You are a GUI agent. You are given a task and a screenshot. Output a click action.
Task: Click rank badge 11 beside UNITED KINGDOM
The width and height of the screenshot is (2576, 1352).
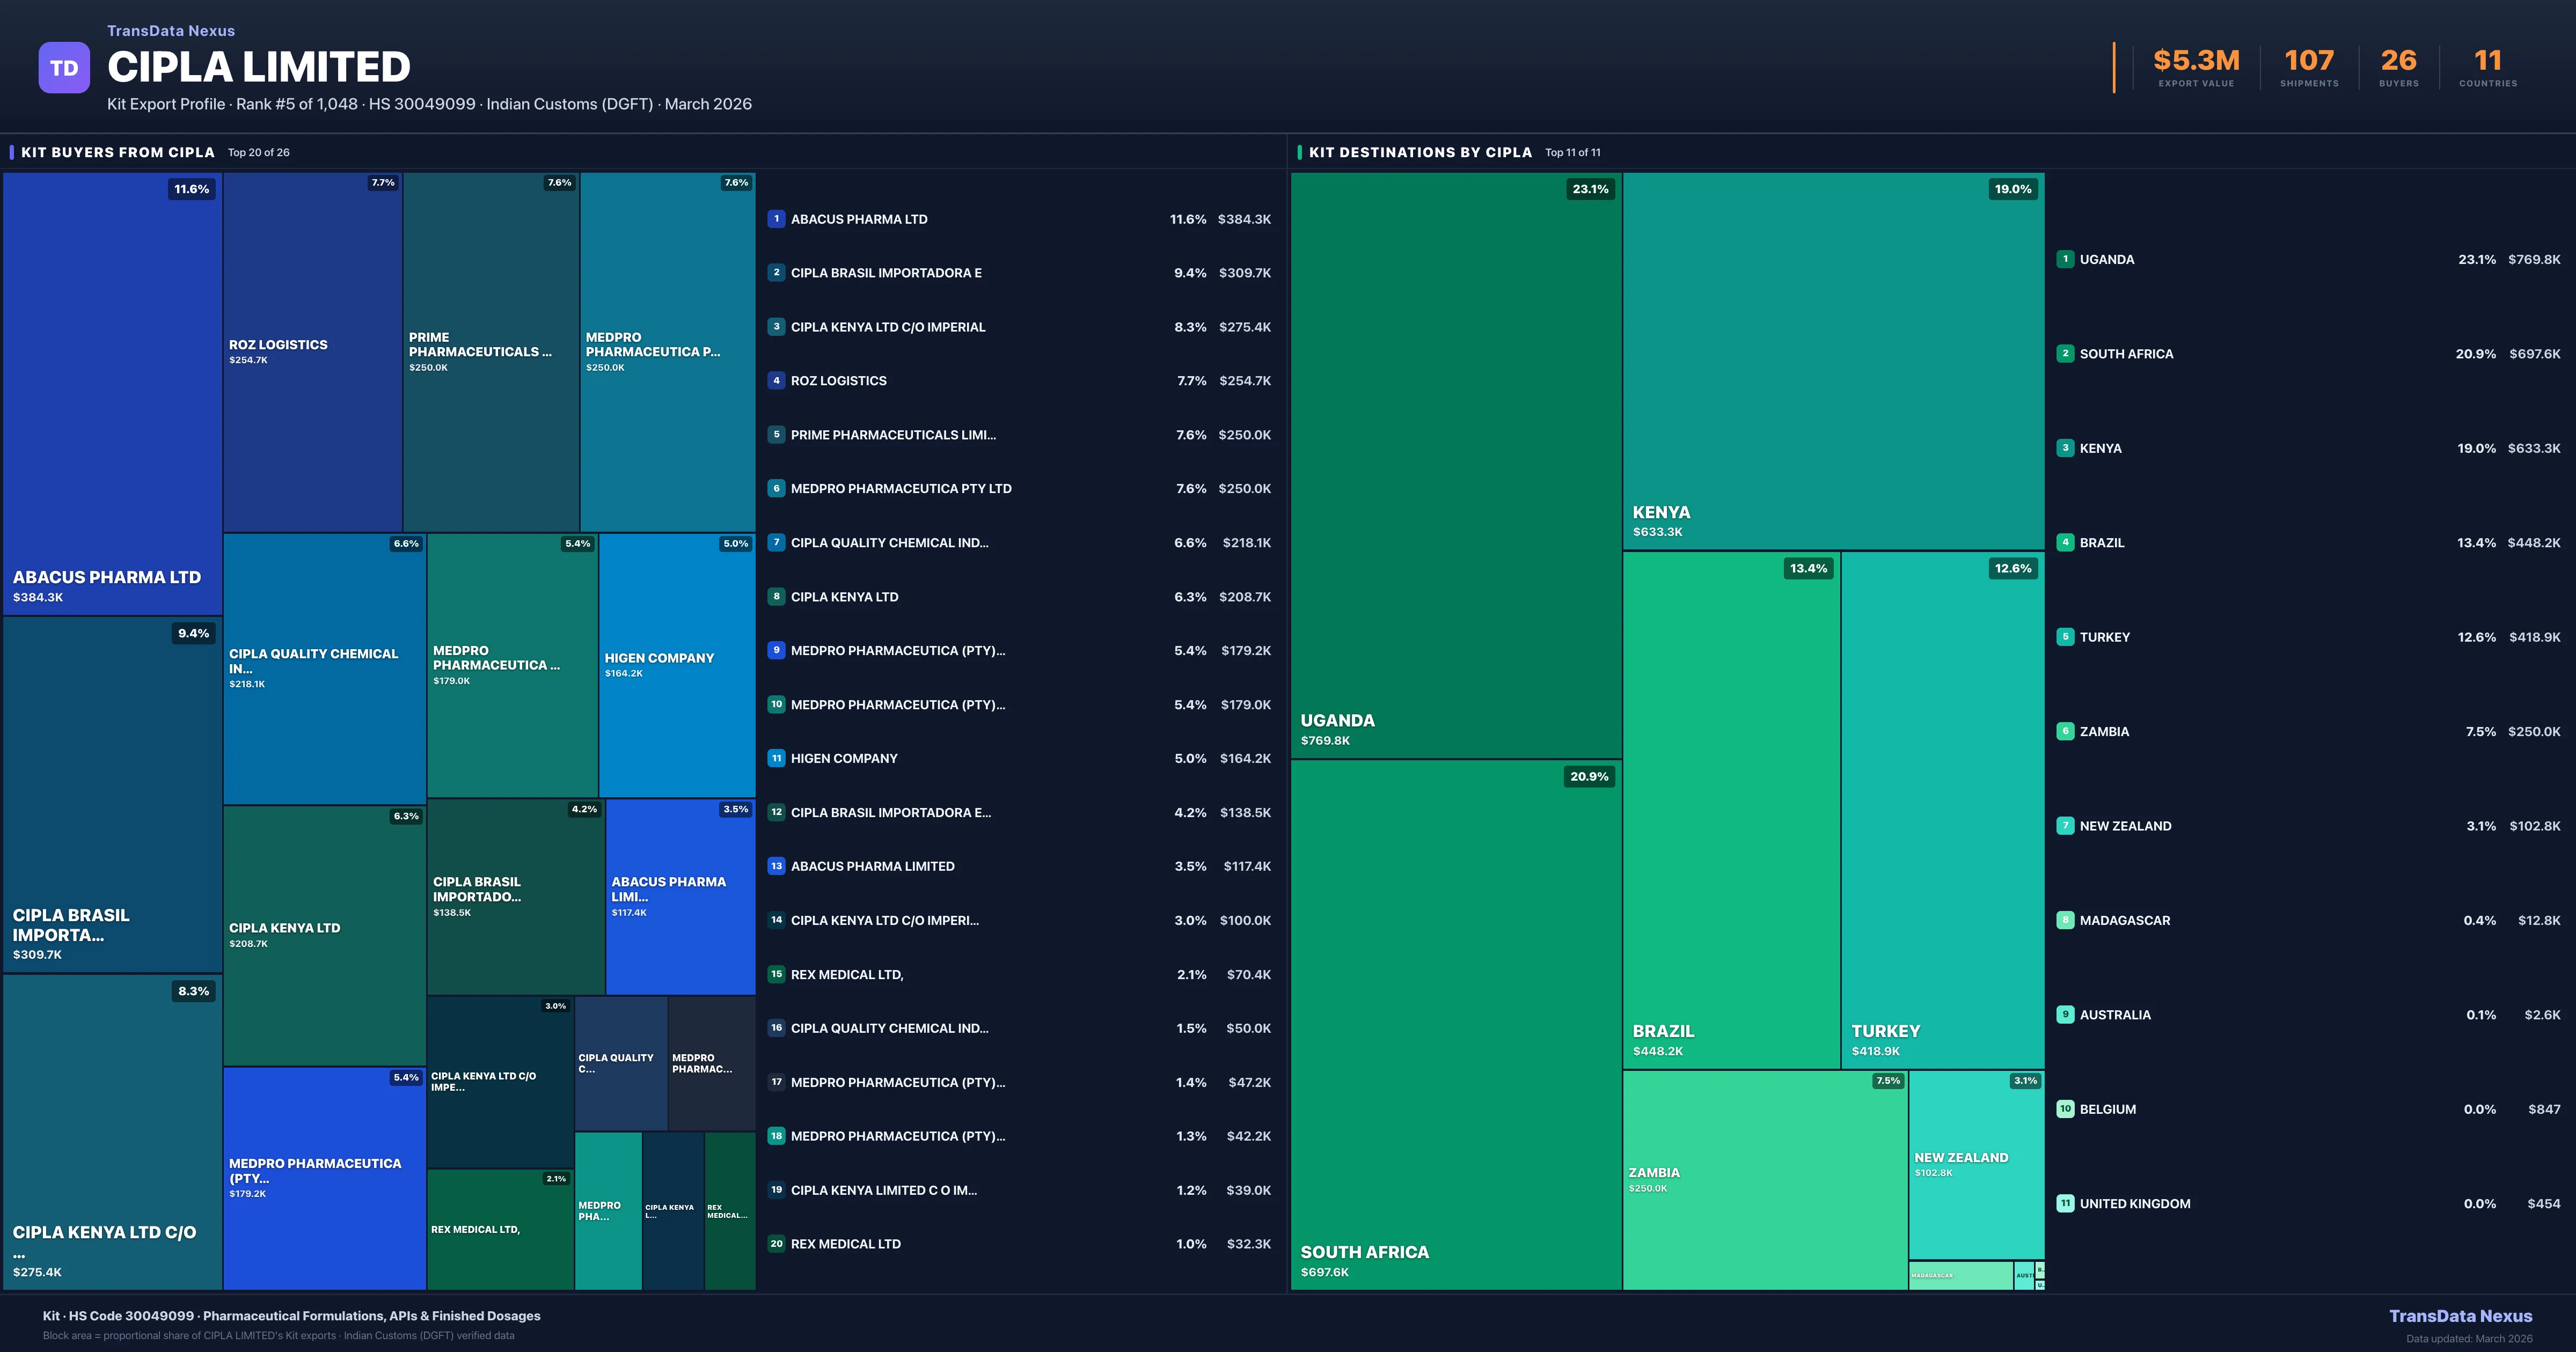coord(2066,1203)
